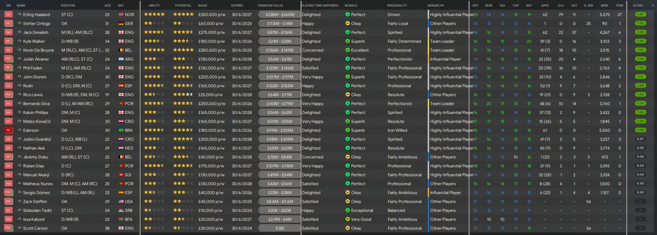The height and width of the screenshot is (235, 657).
Task: Click Ederson's red injury status badge
Action: coord(8,130)
